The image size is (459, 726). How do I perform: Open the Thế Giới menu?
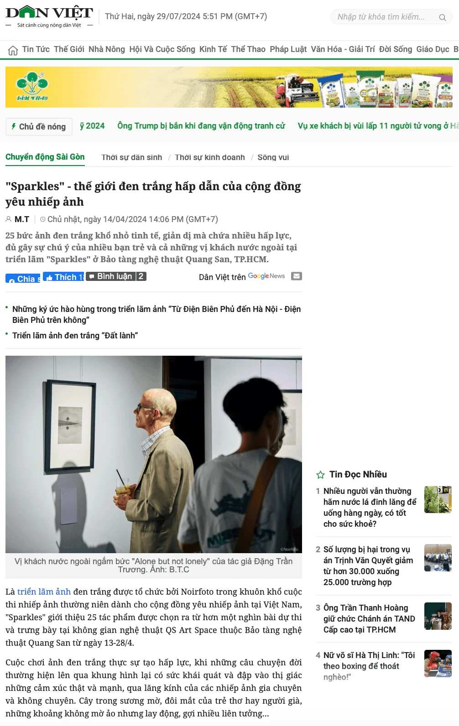coord(69,49)
